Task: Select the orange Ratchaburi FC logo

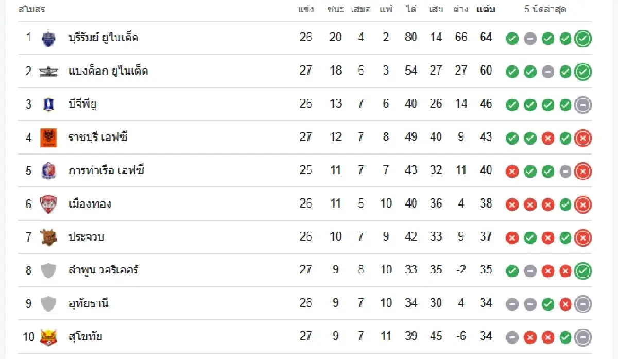Action: tap(48, 138)
